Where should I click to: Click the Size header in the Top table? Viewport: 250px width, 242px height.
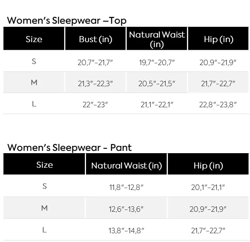34,39
